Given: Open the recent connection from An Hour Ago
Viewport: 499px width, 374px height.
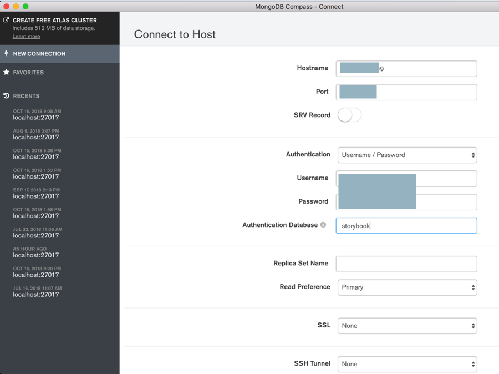Looking at the screenshot, I should point(36,252).
